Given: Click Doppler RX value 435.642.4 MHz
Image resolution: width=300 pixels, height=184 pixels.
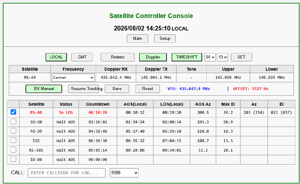Looking at the screenshot, I should pyautogui.click(x=116, y=78).
